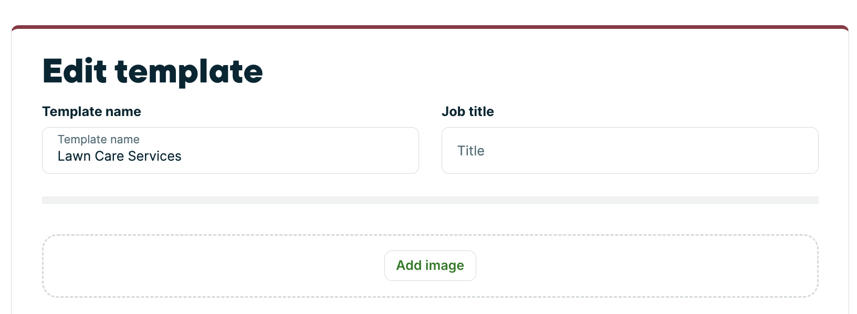Click the Add image button
The image size is (857, 314).
[430, 266]
